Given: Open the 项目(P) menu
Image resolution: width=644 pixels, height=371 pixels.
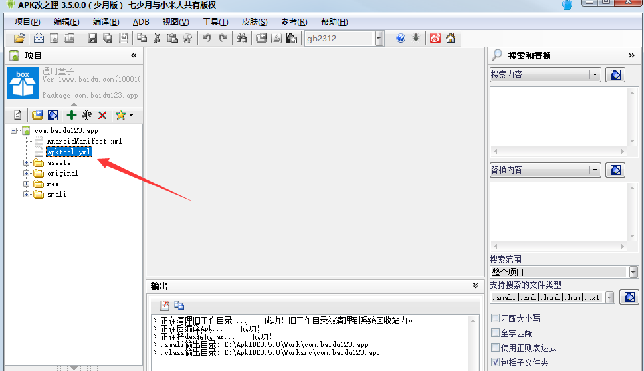Looking at the screenshot, I should pos(27,22).
